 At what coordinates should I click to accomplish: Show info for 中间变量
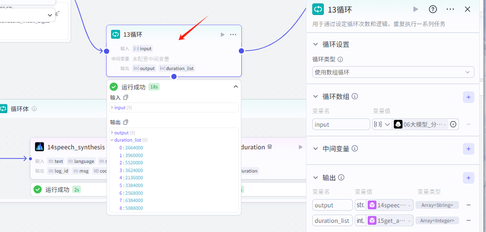point(355,149)
